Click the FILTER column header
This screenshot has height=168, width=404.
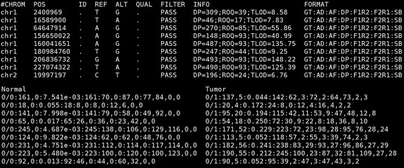[173, 4]
